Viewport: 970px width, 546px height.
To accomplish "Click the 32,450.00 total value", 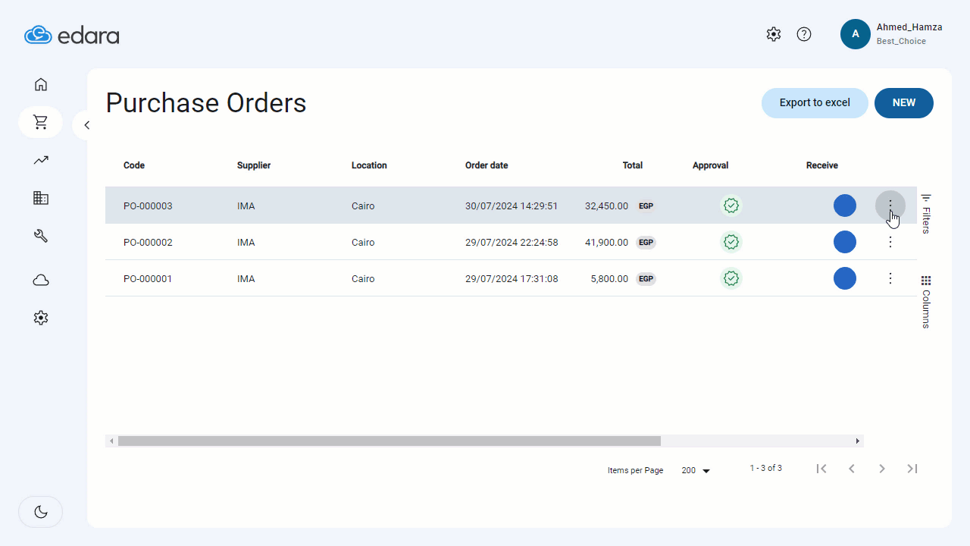I will click(x=606, y=206).
